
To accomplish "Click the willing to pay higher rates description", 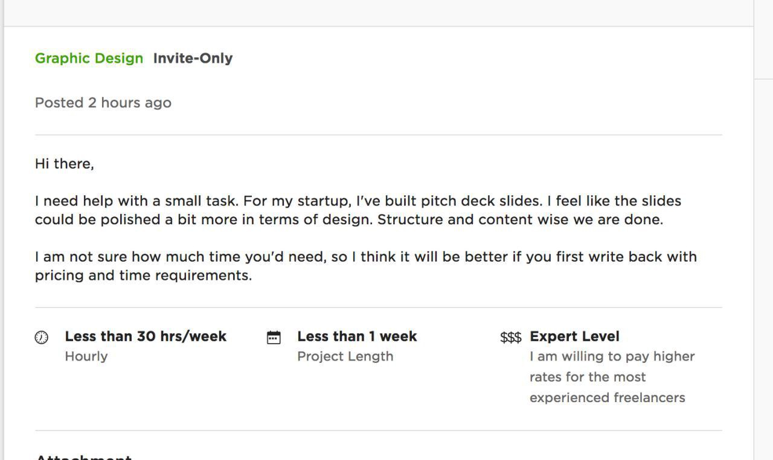I will [612, 377].
